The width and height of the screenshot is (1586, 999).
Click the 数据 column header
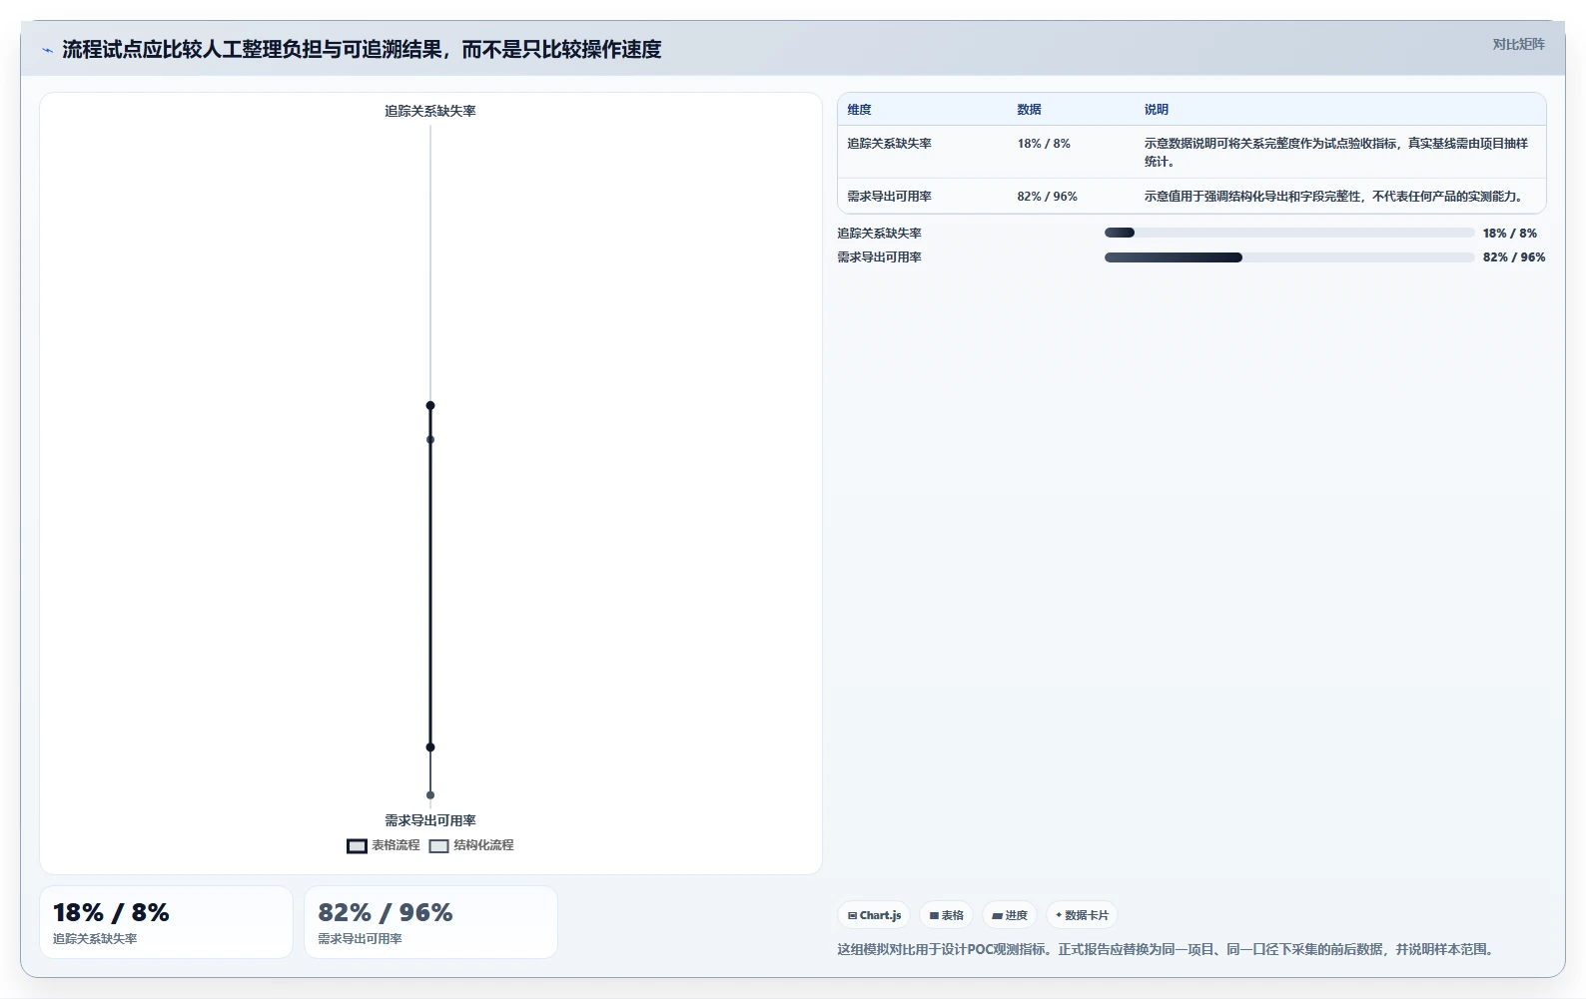click(1029, 110)
